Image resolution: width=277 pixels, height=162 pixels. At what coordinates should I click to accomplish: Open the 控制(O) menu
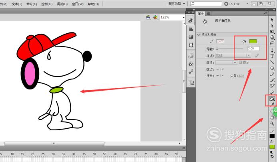[x=47, y=4]
